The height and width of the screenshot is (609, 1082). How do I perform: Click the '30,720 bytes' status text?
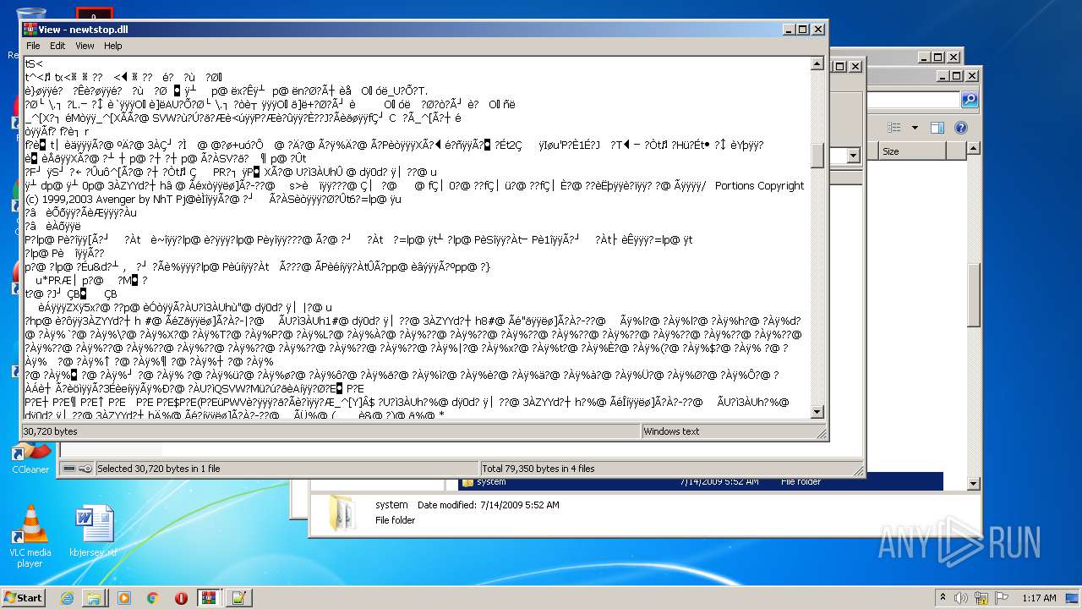(51, 431)
